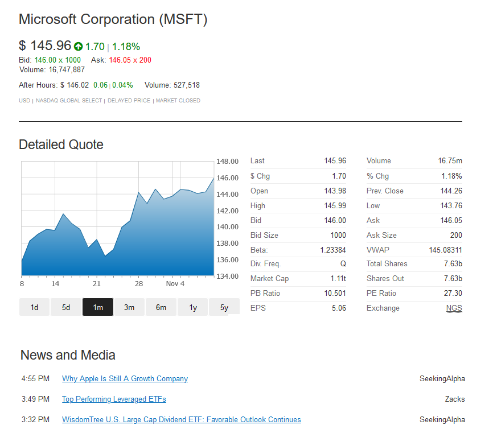Switch to 6m chart view

click(x=161, y=307)
